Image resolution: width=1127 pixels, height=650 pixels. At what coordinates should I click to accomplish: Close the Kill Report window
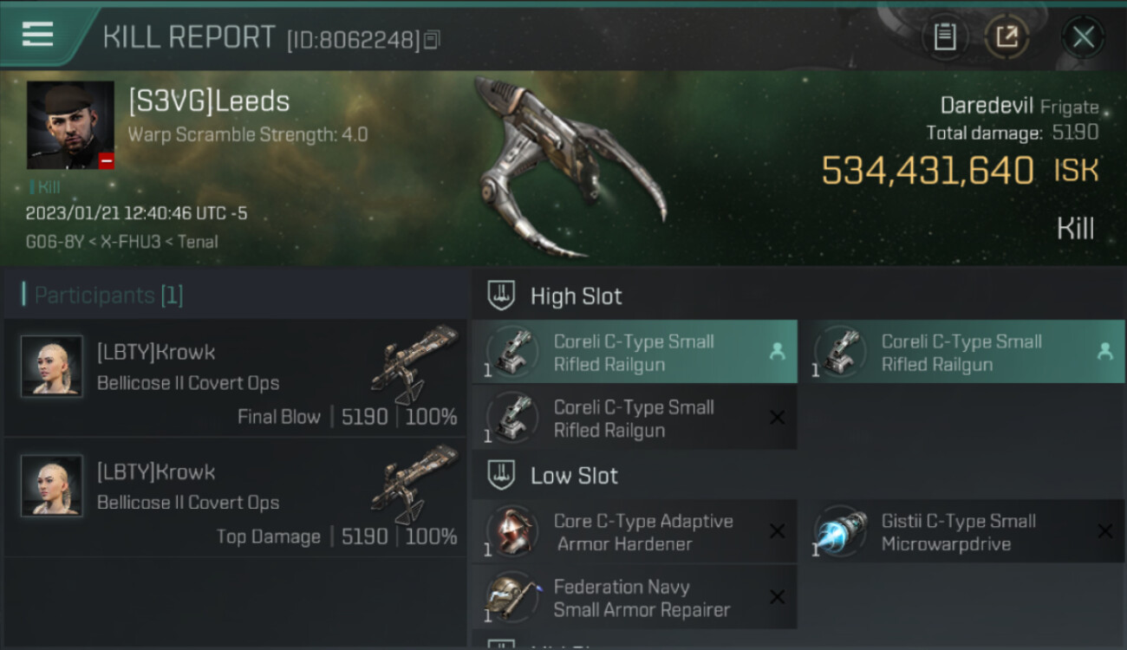click(1083, 37)
